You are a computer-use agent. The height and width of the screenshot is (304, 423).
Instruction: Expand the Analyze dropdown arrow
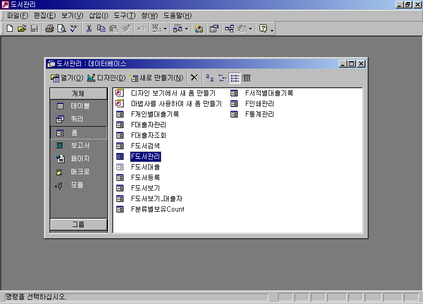[186, 28]
